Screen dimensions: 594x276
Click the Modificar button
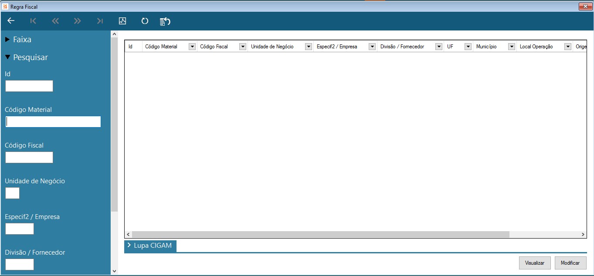point(570,263)
